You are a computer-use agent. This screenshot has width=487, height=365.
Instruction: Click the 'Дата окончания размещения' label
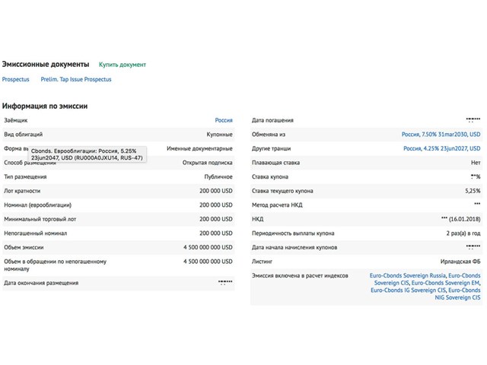click(41, 283)
